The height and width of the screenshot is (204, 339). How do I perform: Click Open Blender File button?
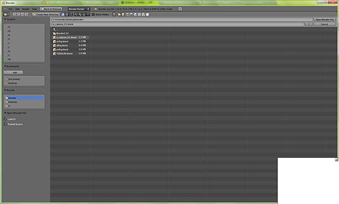point(324,19)
